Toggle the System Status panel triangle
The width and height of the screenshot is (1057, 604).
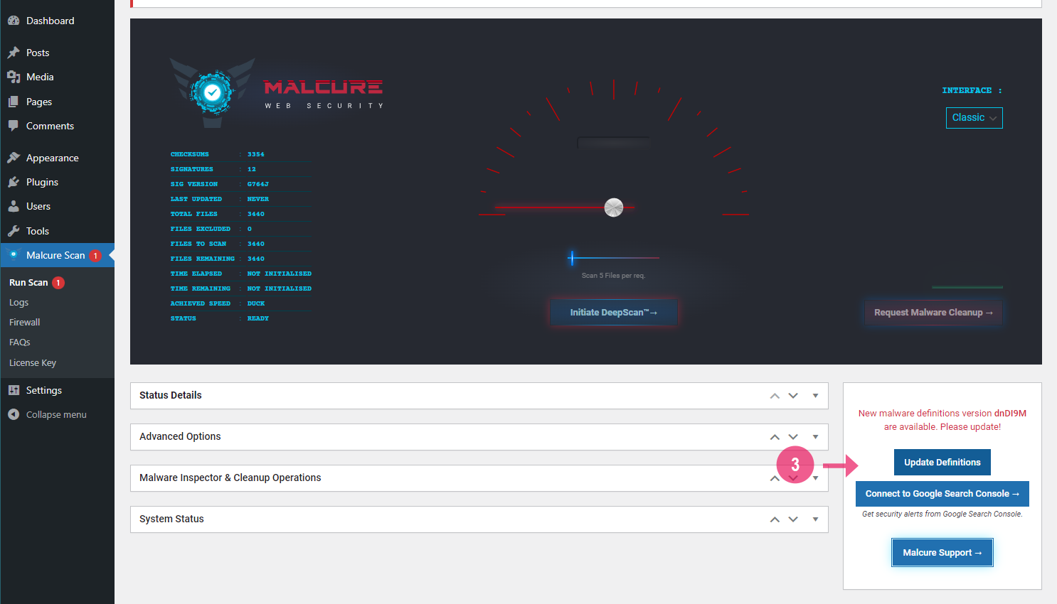coord(815,519)
